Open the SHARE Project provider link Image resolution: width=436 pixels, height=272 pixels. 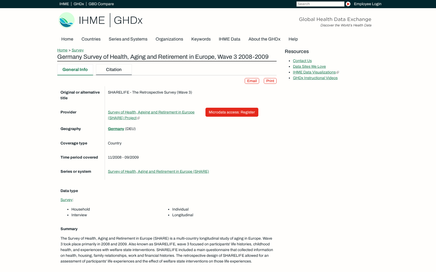151,115
